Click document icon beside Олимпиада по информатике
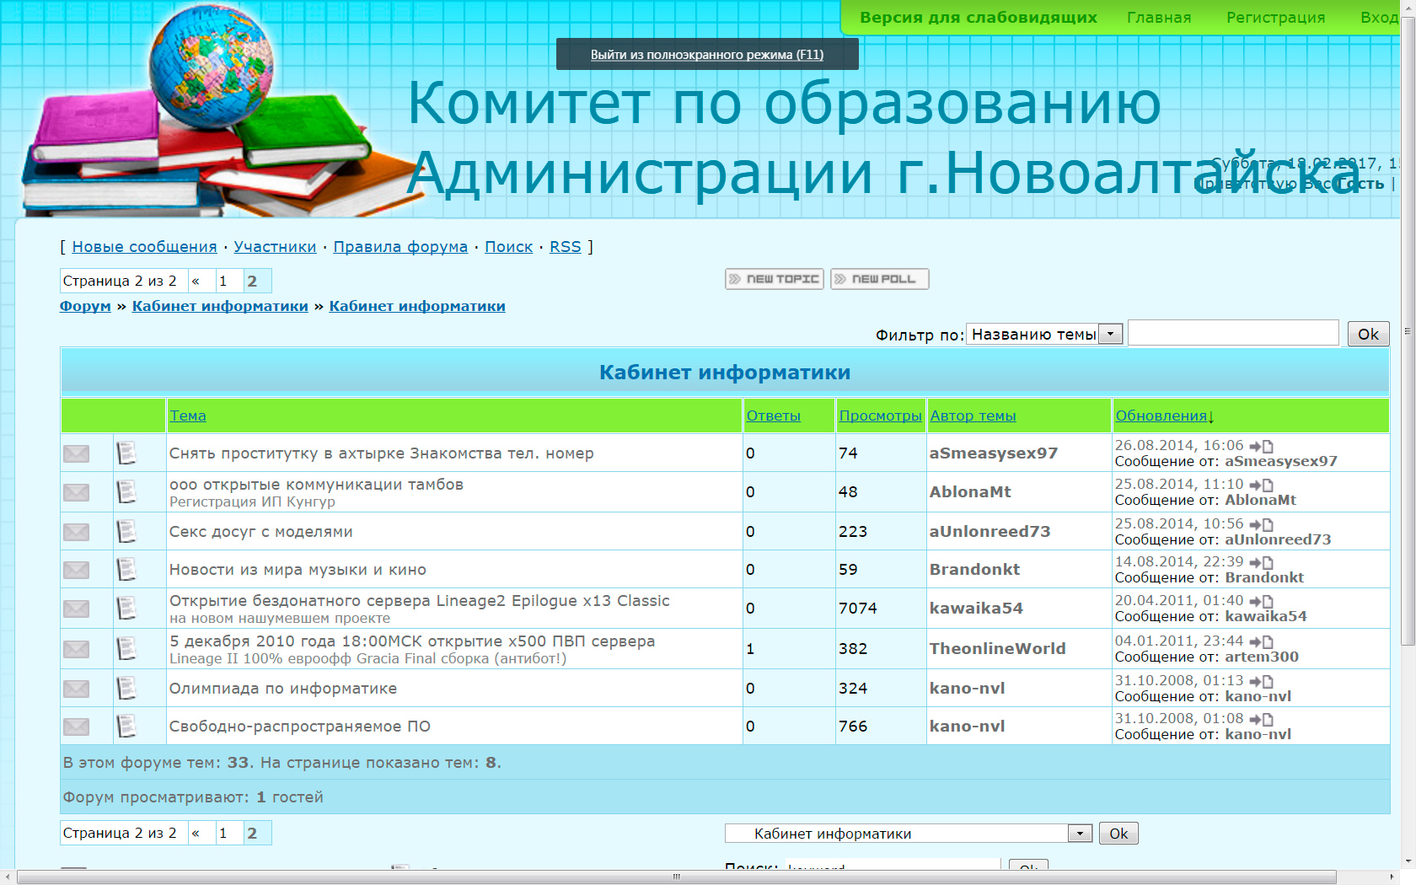The height and width of the screenshot is (885, 1416). (126, 689)
